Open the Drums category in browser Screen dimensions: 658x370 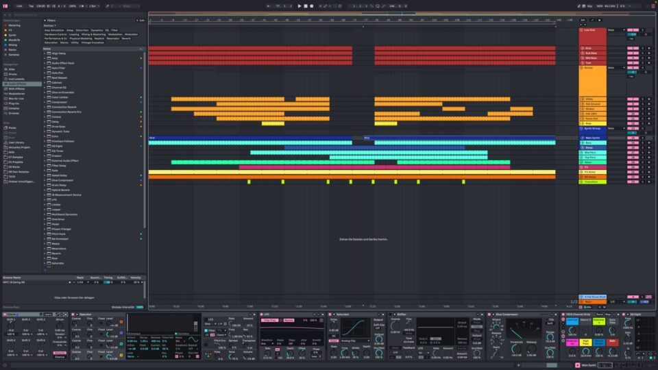pos(14,74)
